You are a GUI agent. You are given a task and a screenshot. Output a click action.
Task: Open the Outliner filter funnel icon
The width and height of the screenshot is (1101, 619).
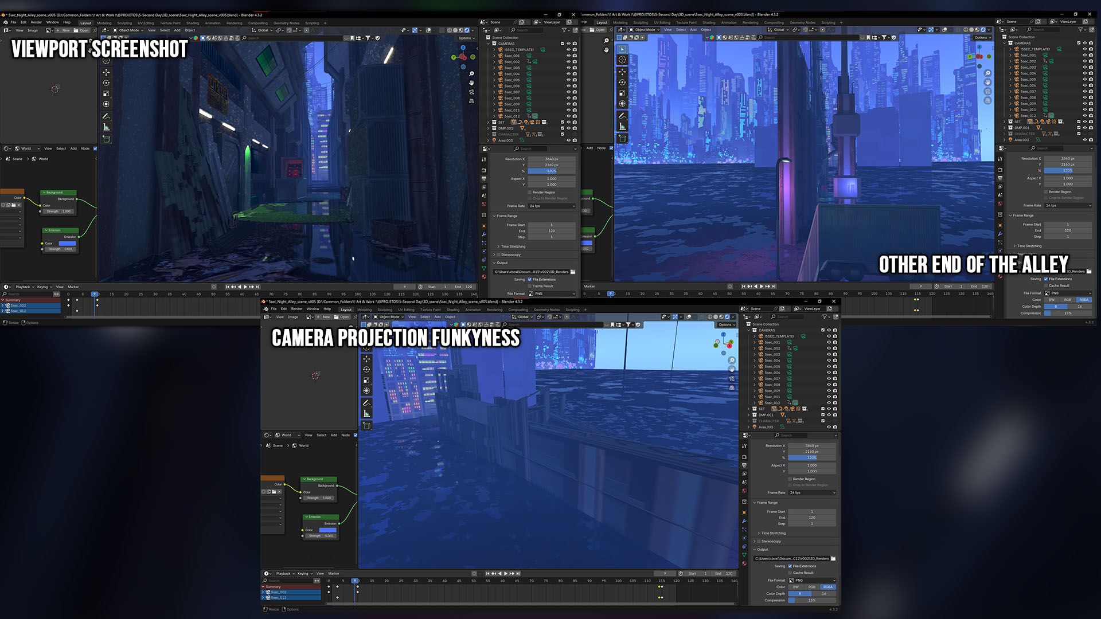click(565, 30)
